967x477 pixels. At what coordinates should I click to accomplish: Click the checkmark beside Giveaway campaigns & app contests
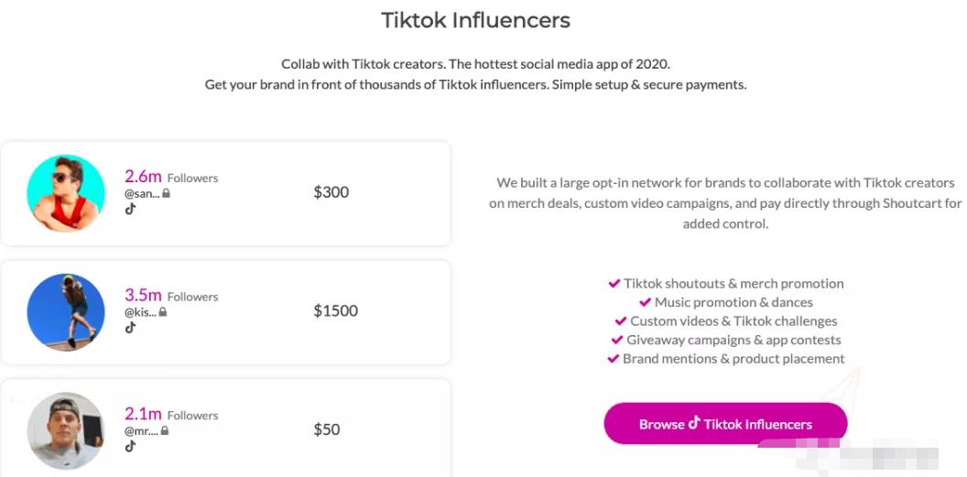(x=617, y=340)
